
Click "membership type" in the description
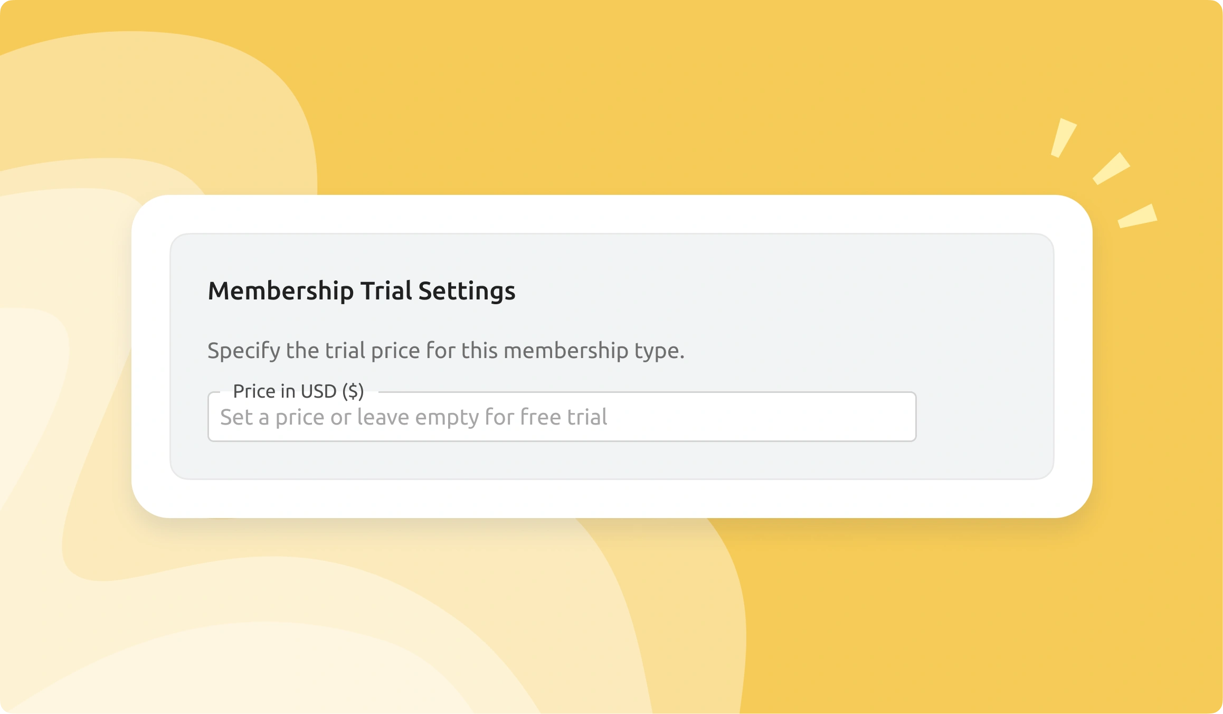(594, 351)
